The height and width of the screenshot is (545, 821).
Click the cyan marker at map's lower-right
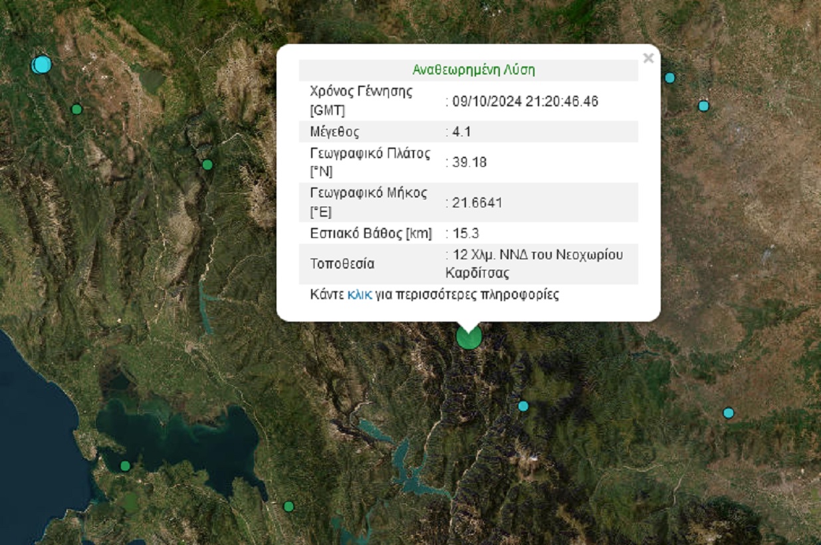728,413
